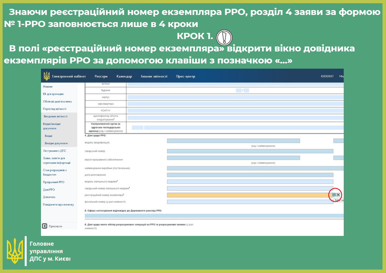This screenshot has width=386, height=273.
Task: Click the Приховати collapse arrow icon
Action: (45, 226)
